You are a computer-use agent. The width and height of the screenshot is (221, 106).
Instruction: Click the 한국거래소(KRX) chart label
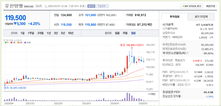tap(13, 40)
